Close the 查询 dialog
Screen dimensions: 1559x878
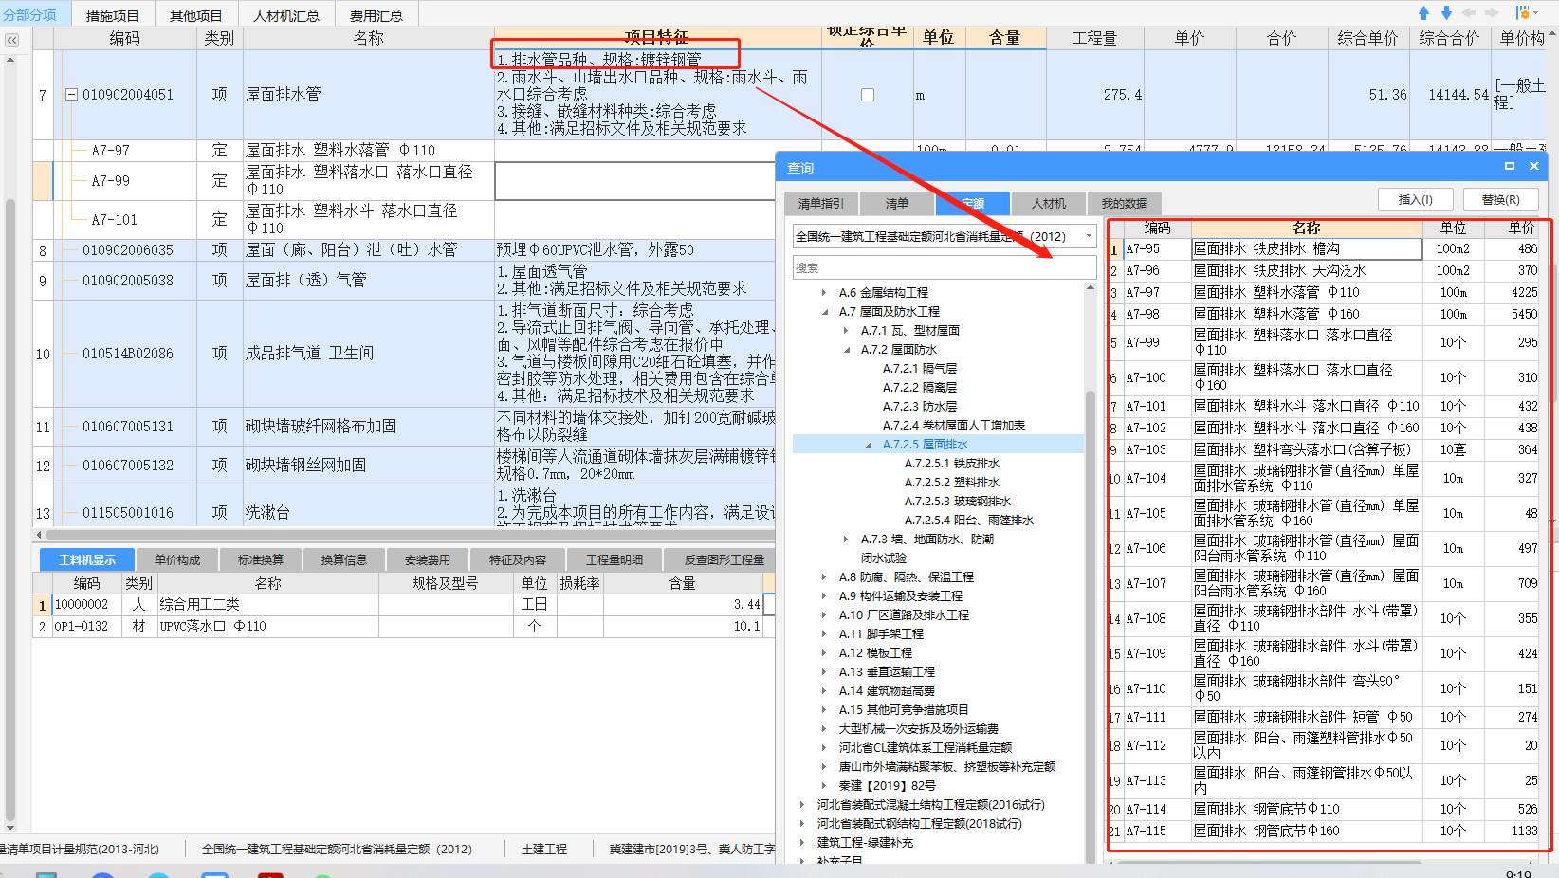click(x=1534, y=166)
